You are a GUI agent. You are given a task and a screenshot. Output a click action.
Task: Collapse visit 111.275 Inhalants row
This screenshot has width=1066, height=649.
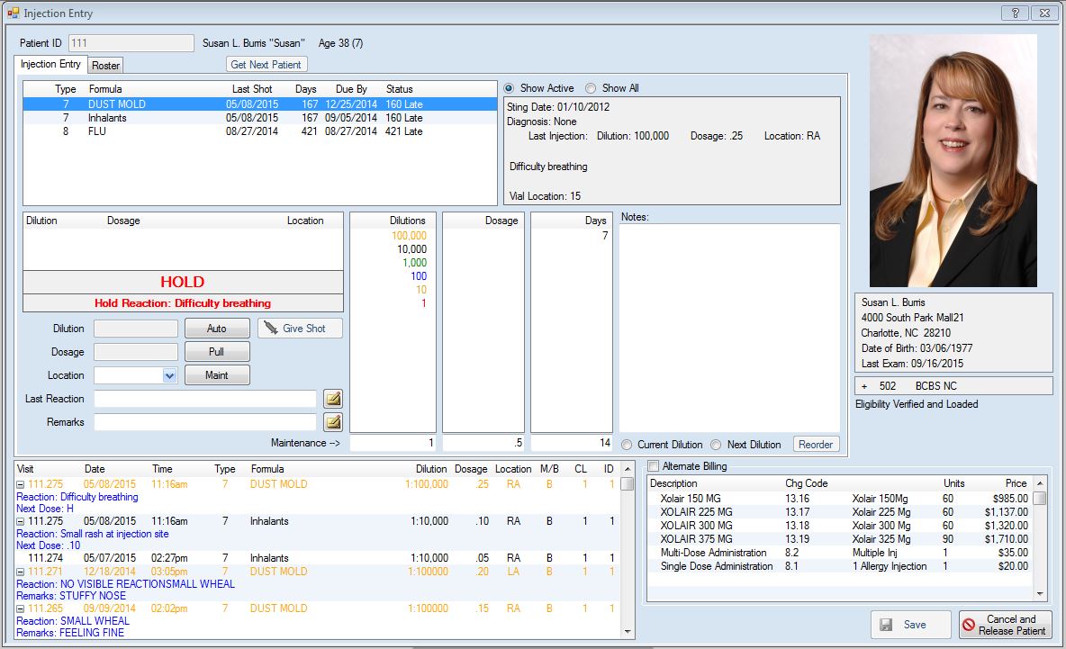pyautogui.click(x=21, y=521)
